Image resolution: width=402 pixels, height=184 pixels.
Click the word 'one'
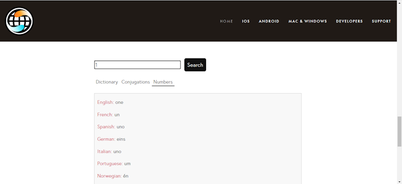(x=119, y=102)
